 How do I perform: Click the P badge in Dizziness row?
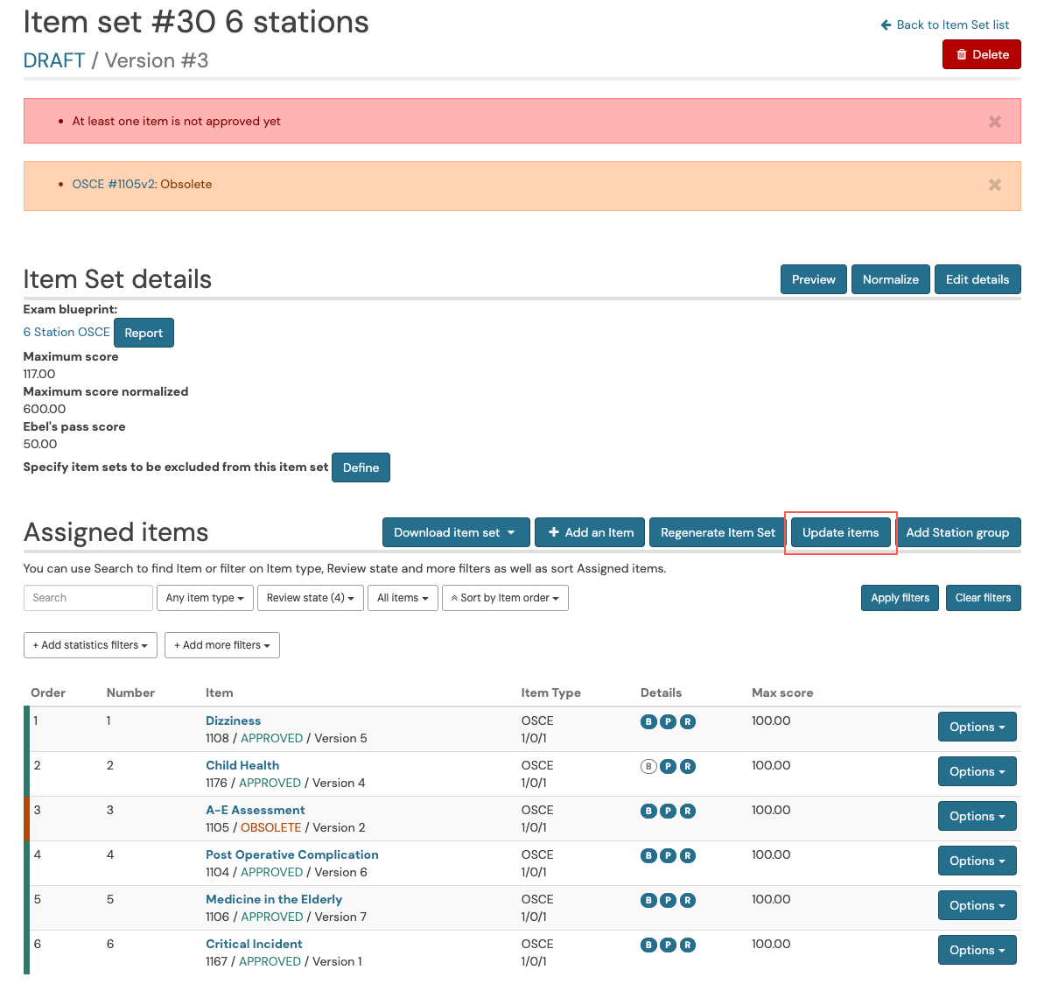[668, 721]
